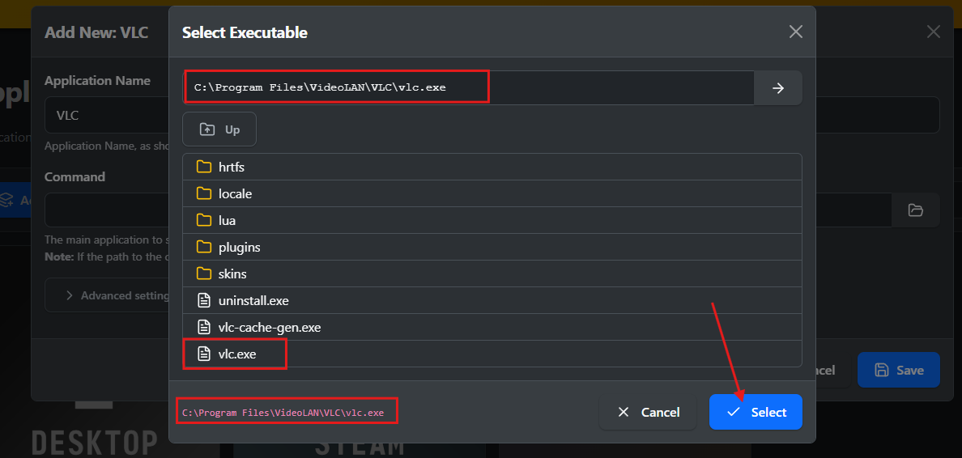
Task: Open the skins folder
Action: coord(492,274)
